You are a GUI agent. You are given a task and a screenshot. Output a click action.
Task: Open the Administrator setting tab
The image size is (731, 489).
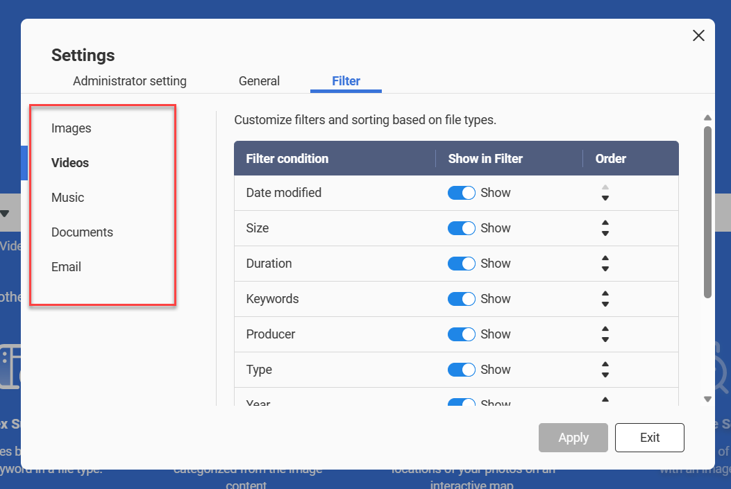click(x=129, y=80)
